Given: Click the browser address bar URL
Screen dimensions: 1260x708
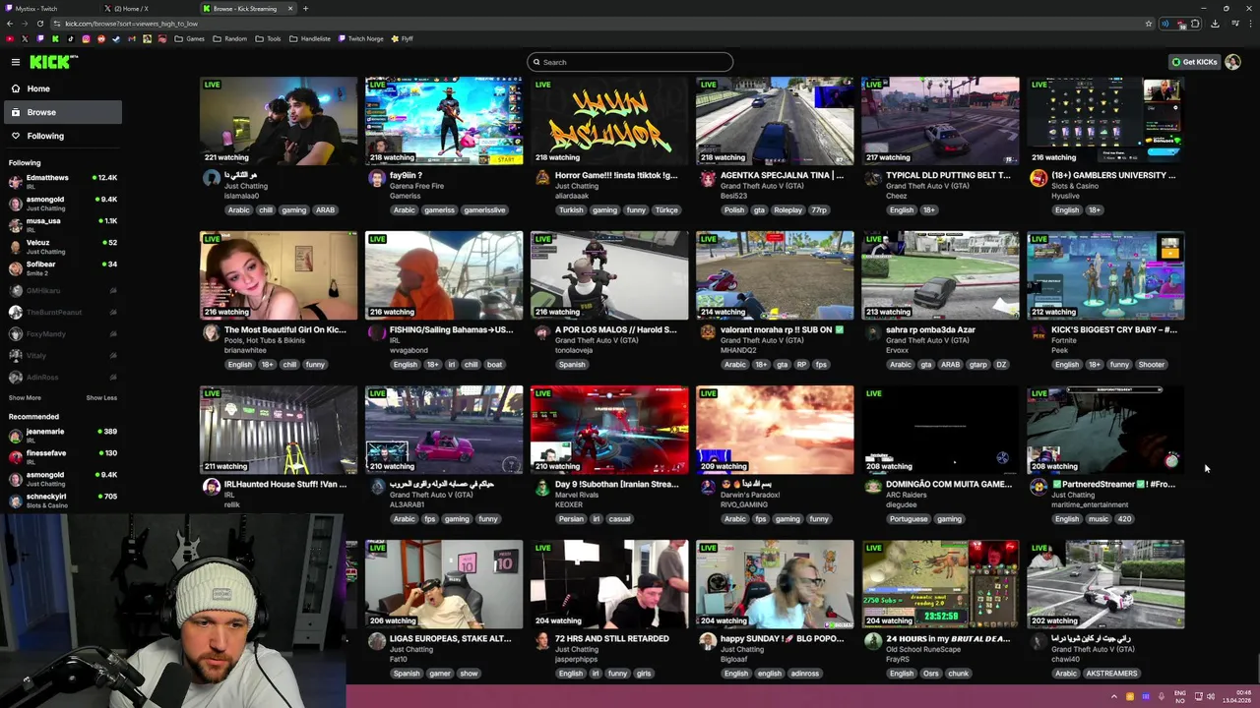Looking at the screenshot, I should coord(131,24).
